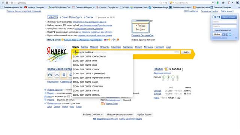Open the Переводчик Google bookmark
The height and width of the screenshot is (135, 240).
[x=158, y=7]
